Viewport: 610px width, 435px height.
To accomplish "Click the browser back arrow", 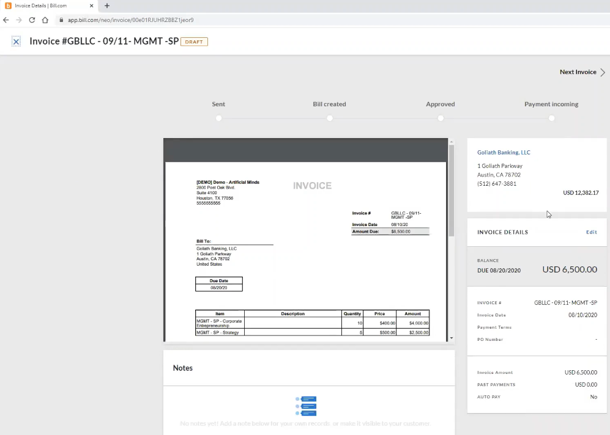I will [6, 20].
